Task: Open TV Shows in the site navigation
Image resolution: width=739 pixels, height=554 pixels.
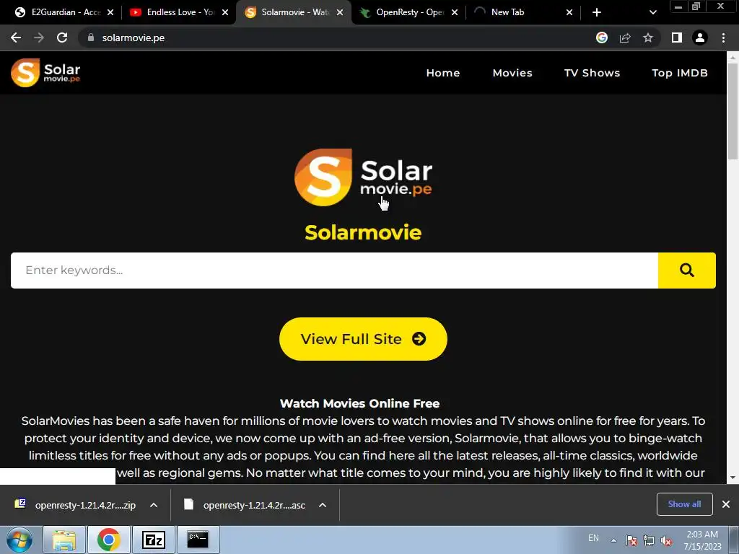Action: coord(592,73)
